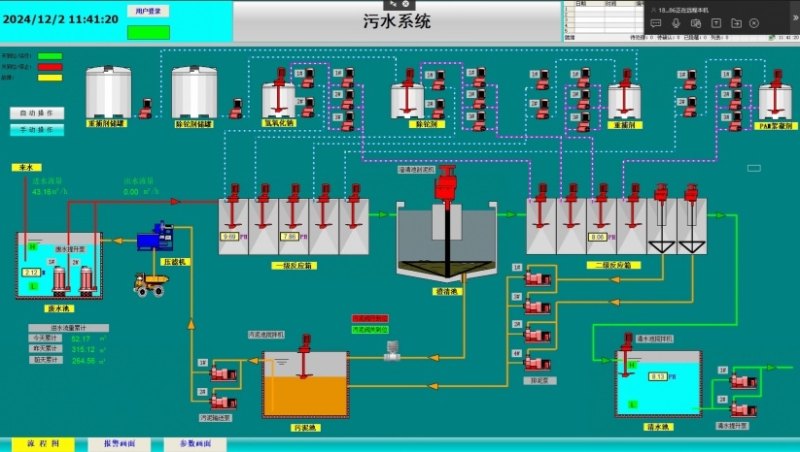Click the 重捕剂储罐 storage tank
This screenshot has width=800, height=452.
pyautogui.click(x=108, y=92)
